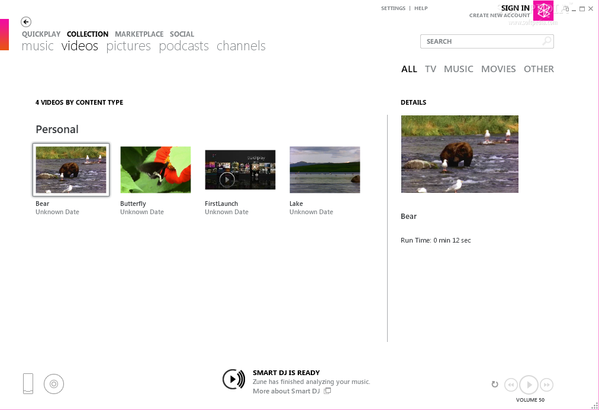The image size is (599, 410).
Task: Open the device icon at bottom left
Action: pyautogui.click(x=28, y=383)
